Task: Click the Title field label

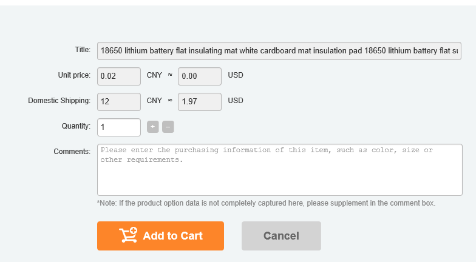Action: point(83,50)
